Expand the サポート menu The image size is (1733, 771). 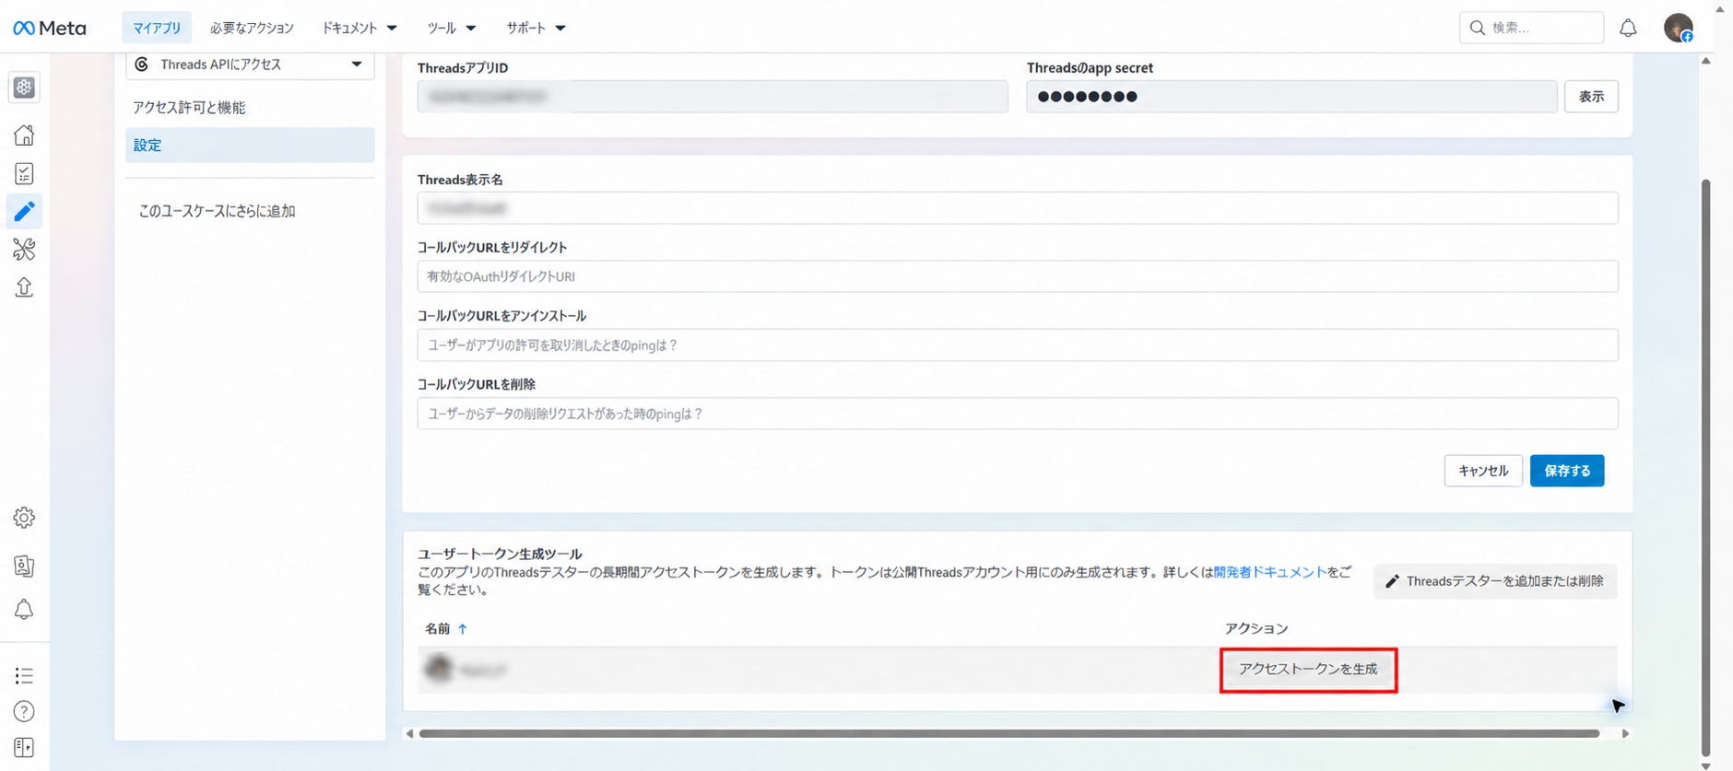pos(536,28)
